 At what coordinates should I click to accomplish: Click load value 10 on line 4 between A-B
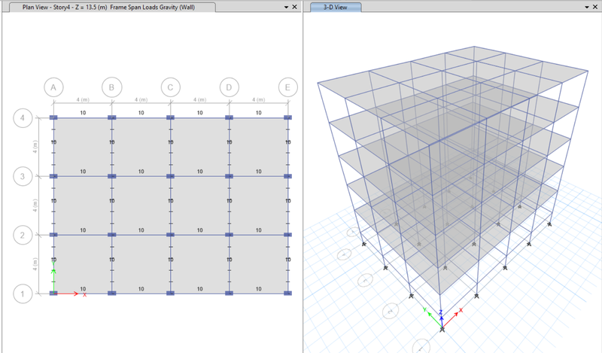tap(83, 113)
